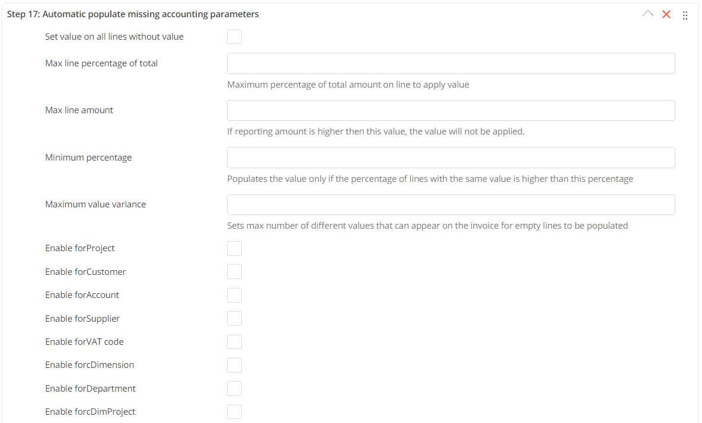Tick the Enable for Customer checkbox
This screenshot has width=702, height=423.
point(235,272)
